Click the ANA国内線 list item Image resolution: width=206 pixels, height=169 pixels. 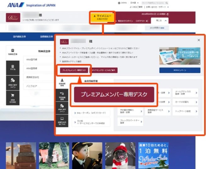38,60
